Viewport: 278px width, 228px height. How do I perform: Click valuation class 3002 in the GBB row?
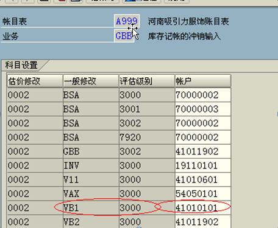point(147,151)
